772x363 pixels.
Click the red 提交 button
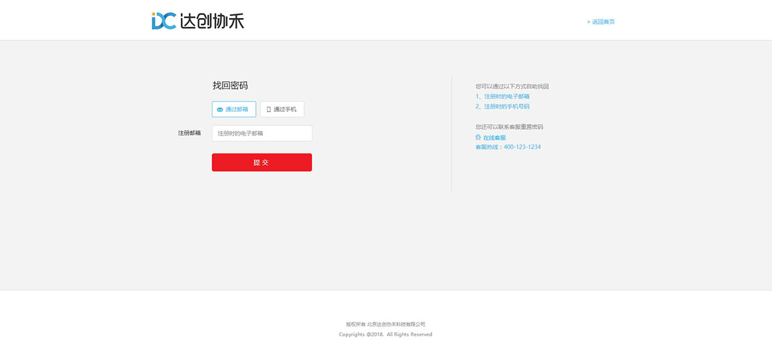[262, 163]
